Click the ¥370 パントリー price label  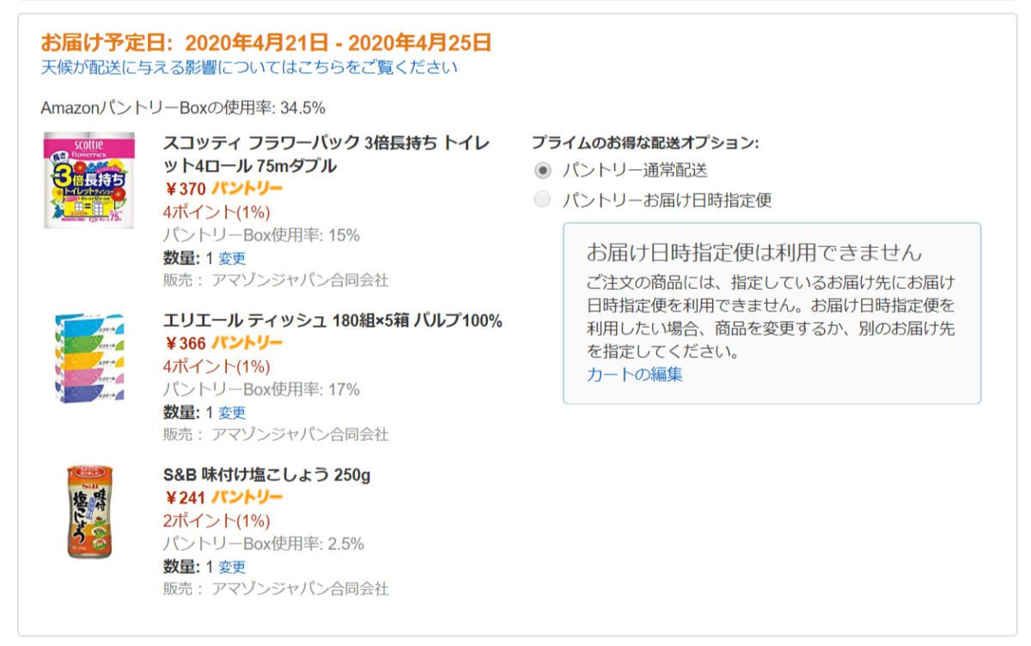click(223, 189)
